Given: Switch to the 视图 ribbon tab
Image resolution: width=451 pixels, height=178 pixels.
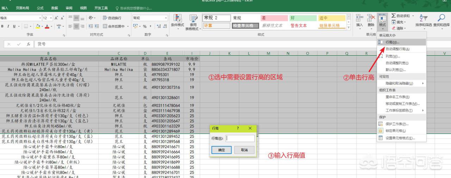Looking at the screenshot, I should pyautogui.click(x=84, y=8).
